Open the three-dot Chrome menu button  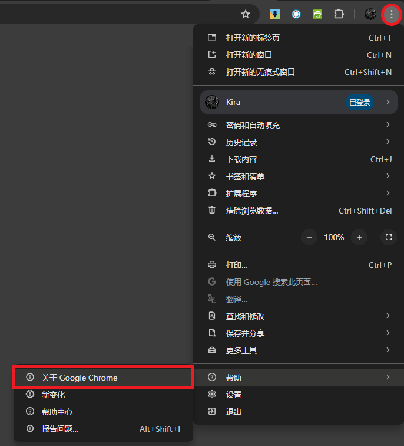(x=392, y=14)
